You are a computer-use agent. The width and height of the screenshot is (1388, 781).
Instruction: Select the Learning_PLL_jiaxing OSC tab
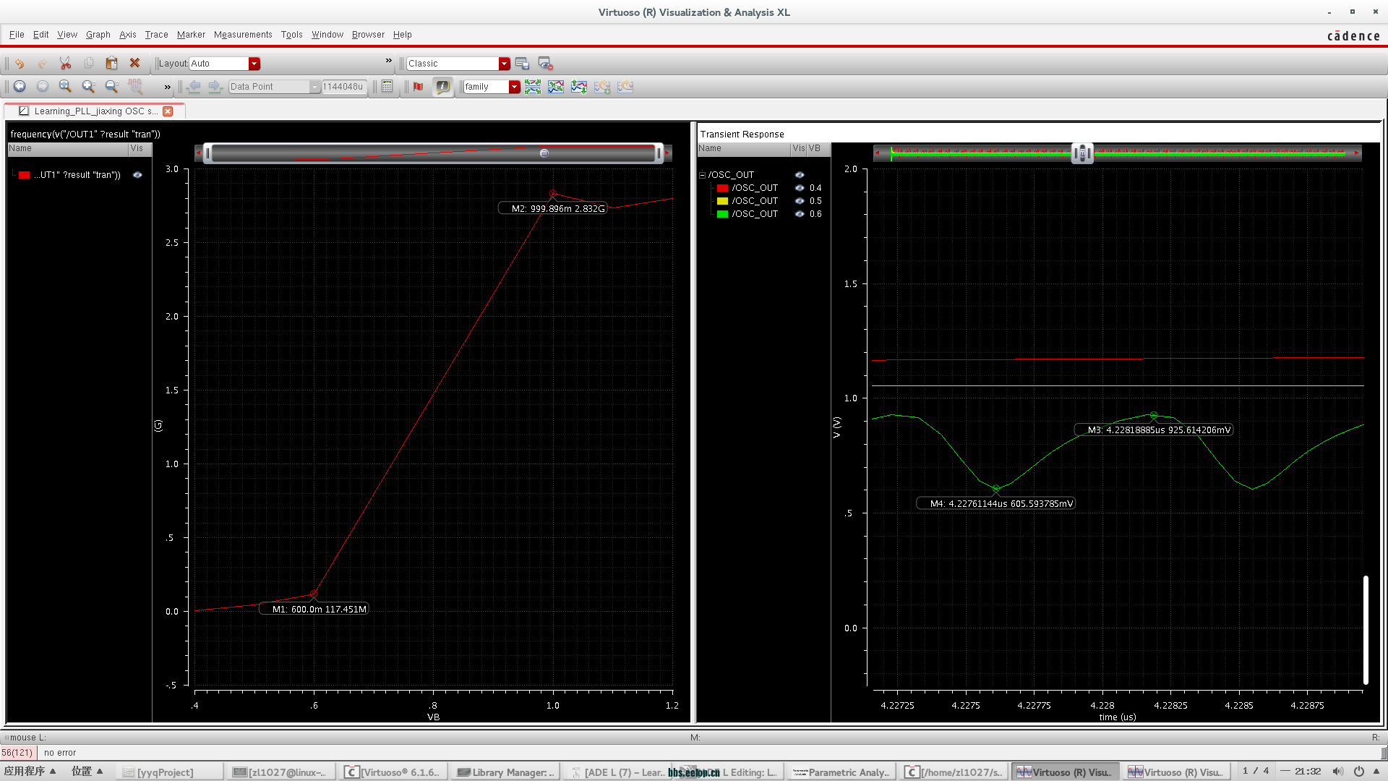pyautogui.click(x=95, y=111)
